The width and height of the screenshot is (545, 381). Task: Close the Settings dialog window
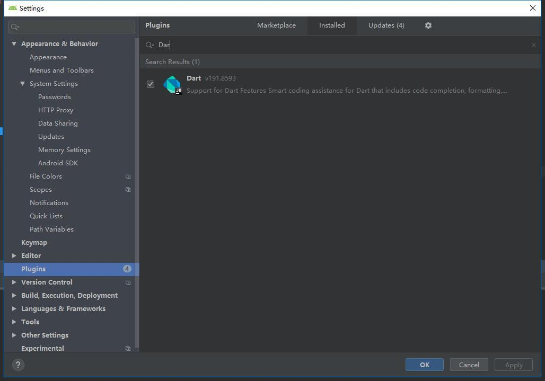click(x=532, y=8)
